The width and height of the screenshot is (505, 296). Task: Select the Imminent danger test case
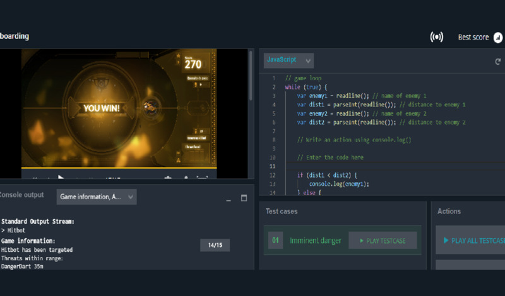click(x=315, y=241)
